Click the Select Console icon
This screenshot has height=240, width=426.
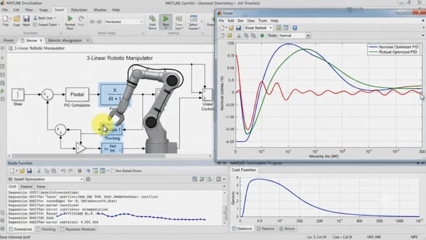tap(194, 18)
